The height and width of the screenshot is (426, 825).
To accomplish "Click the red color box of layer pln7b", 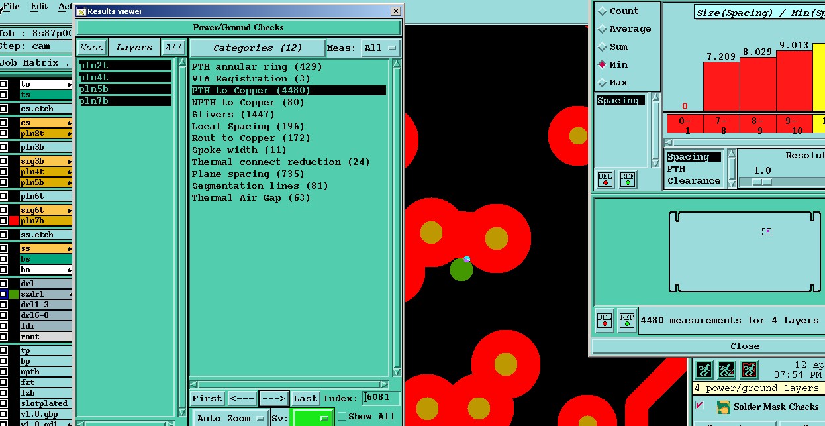I will (14, 221).
